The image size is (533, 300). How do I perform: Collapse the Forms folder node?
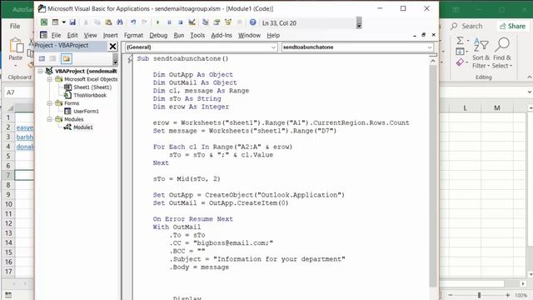[50, 103]
